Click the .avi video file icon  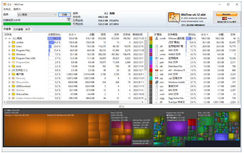point(156,70)
